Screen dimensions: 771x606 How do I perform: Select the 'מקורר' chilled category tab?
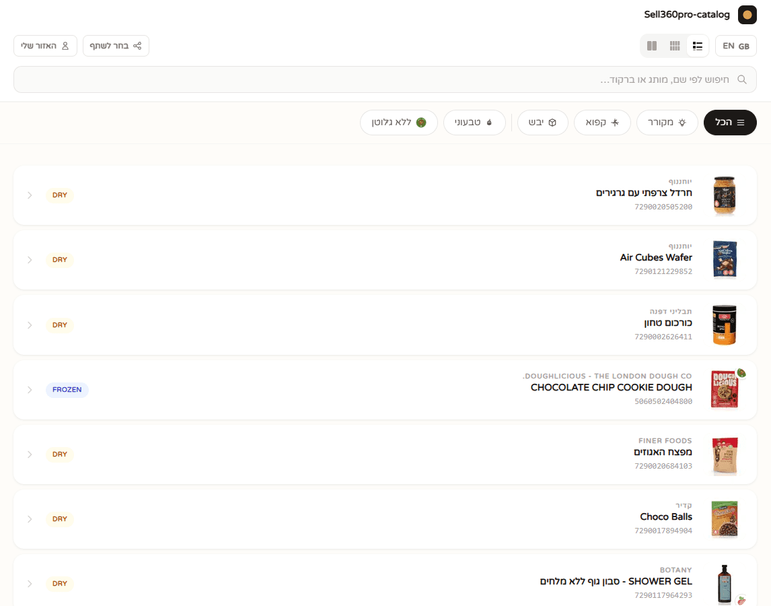coord(667,123)
